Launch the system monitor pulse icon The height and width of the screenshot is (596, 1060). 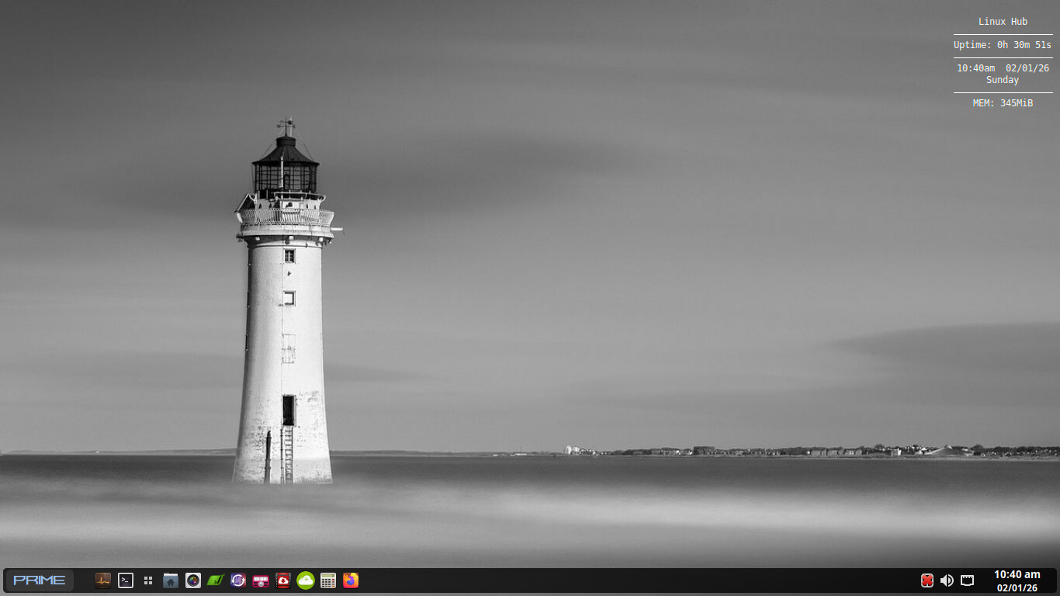pos(103,580)
